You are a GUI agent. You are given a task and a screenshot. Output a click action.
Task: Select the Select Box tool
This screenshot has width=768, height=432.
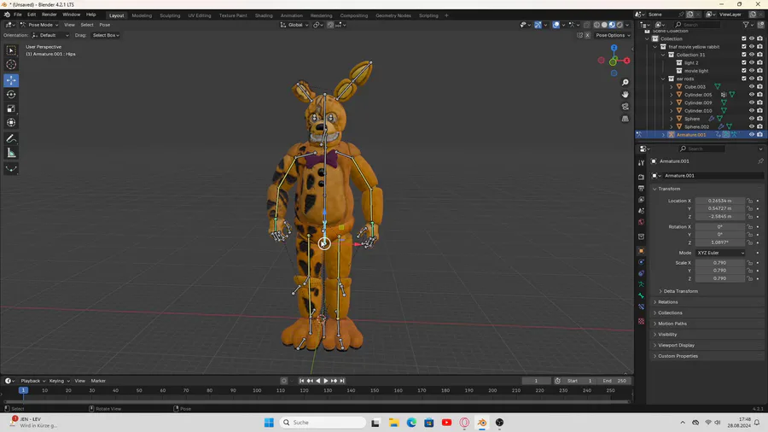[11, 50]
